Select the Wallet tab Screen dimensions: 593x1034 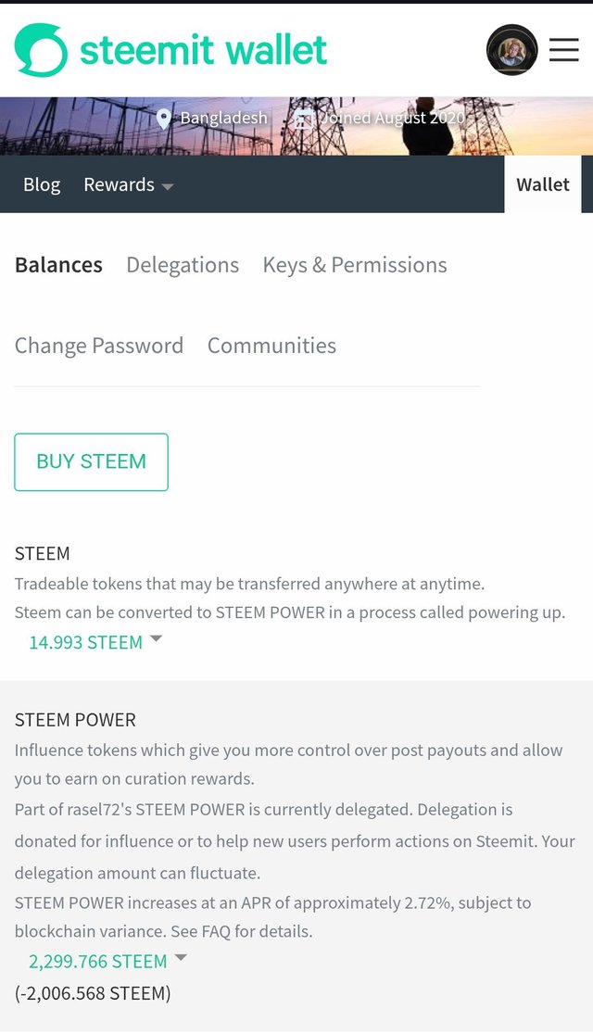(x=543, y=184)
